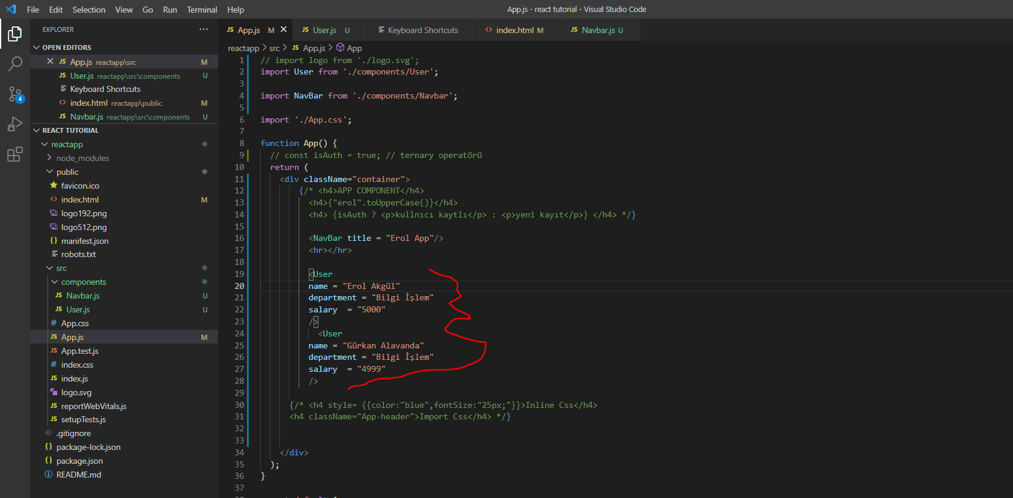The width and height of the screenshot is (1013, 498).
Task: Open the Explorer view in activity bar
Action: tap(15, 34)
